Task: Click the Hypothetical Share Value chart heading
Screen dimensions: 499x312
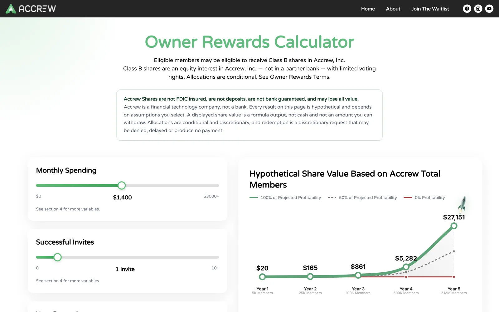Action: [x=345, y=179]
